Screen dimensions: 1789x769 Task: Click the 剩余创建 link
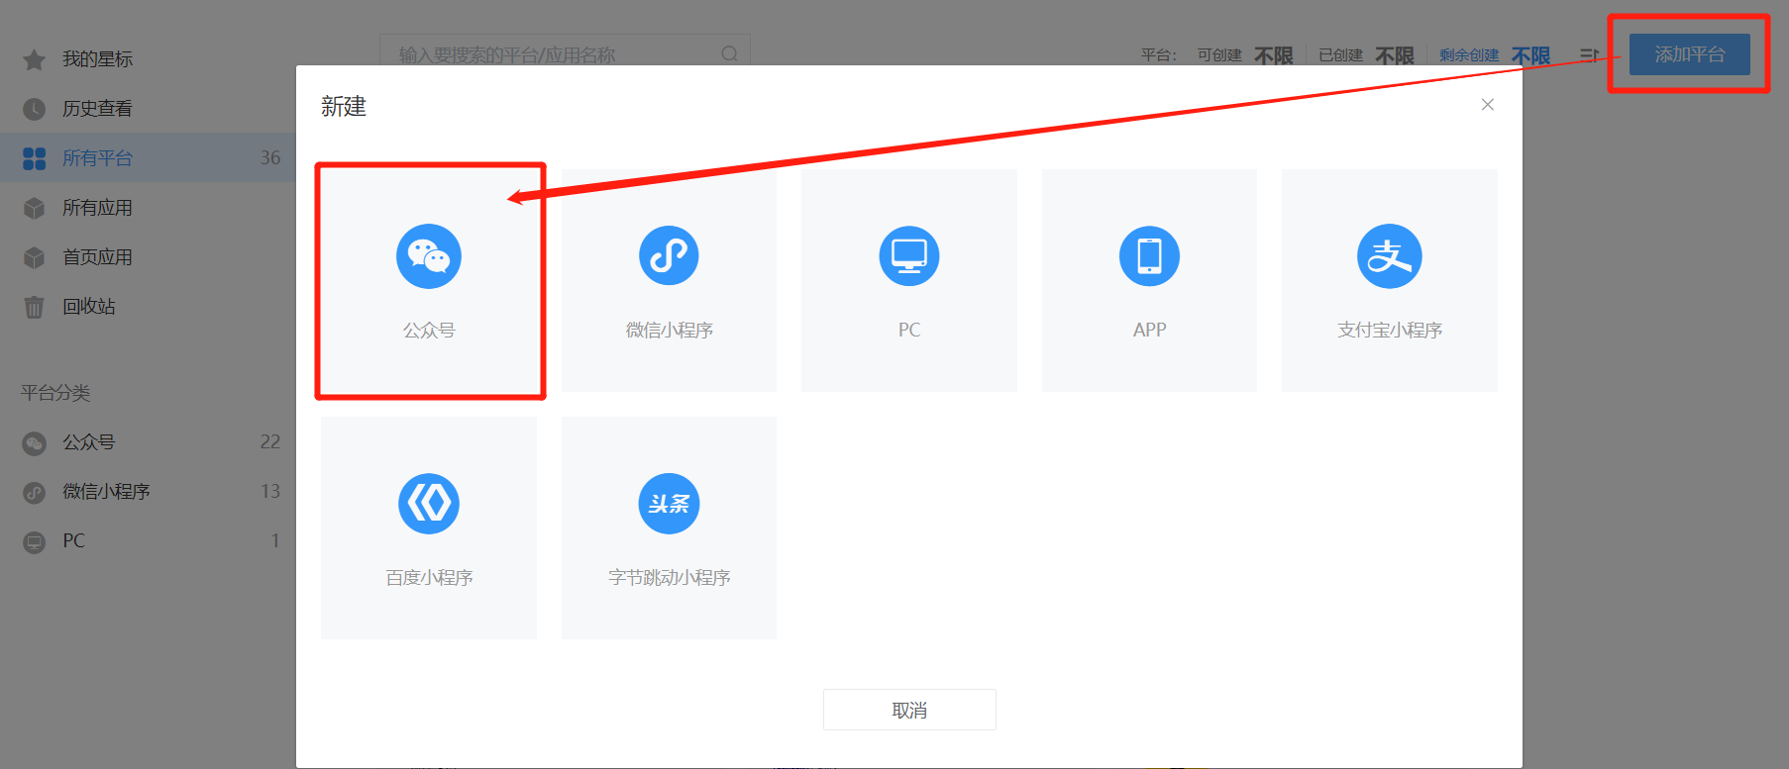(x=1469, y=55)
